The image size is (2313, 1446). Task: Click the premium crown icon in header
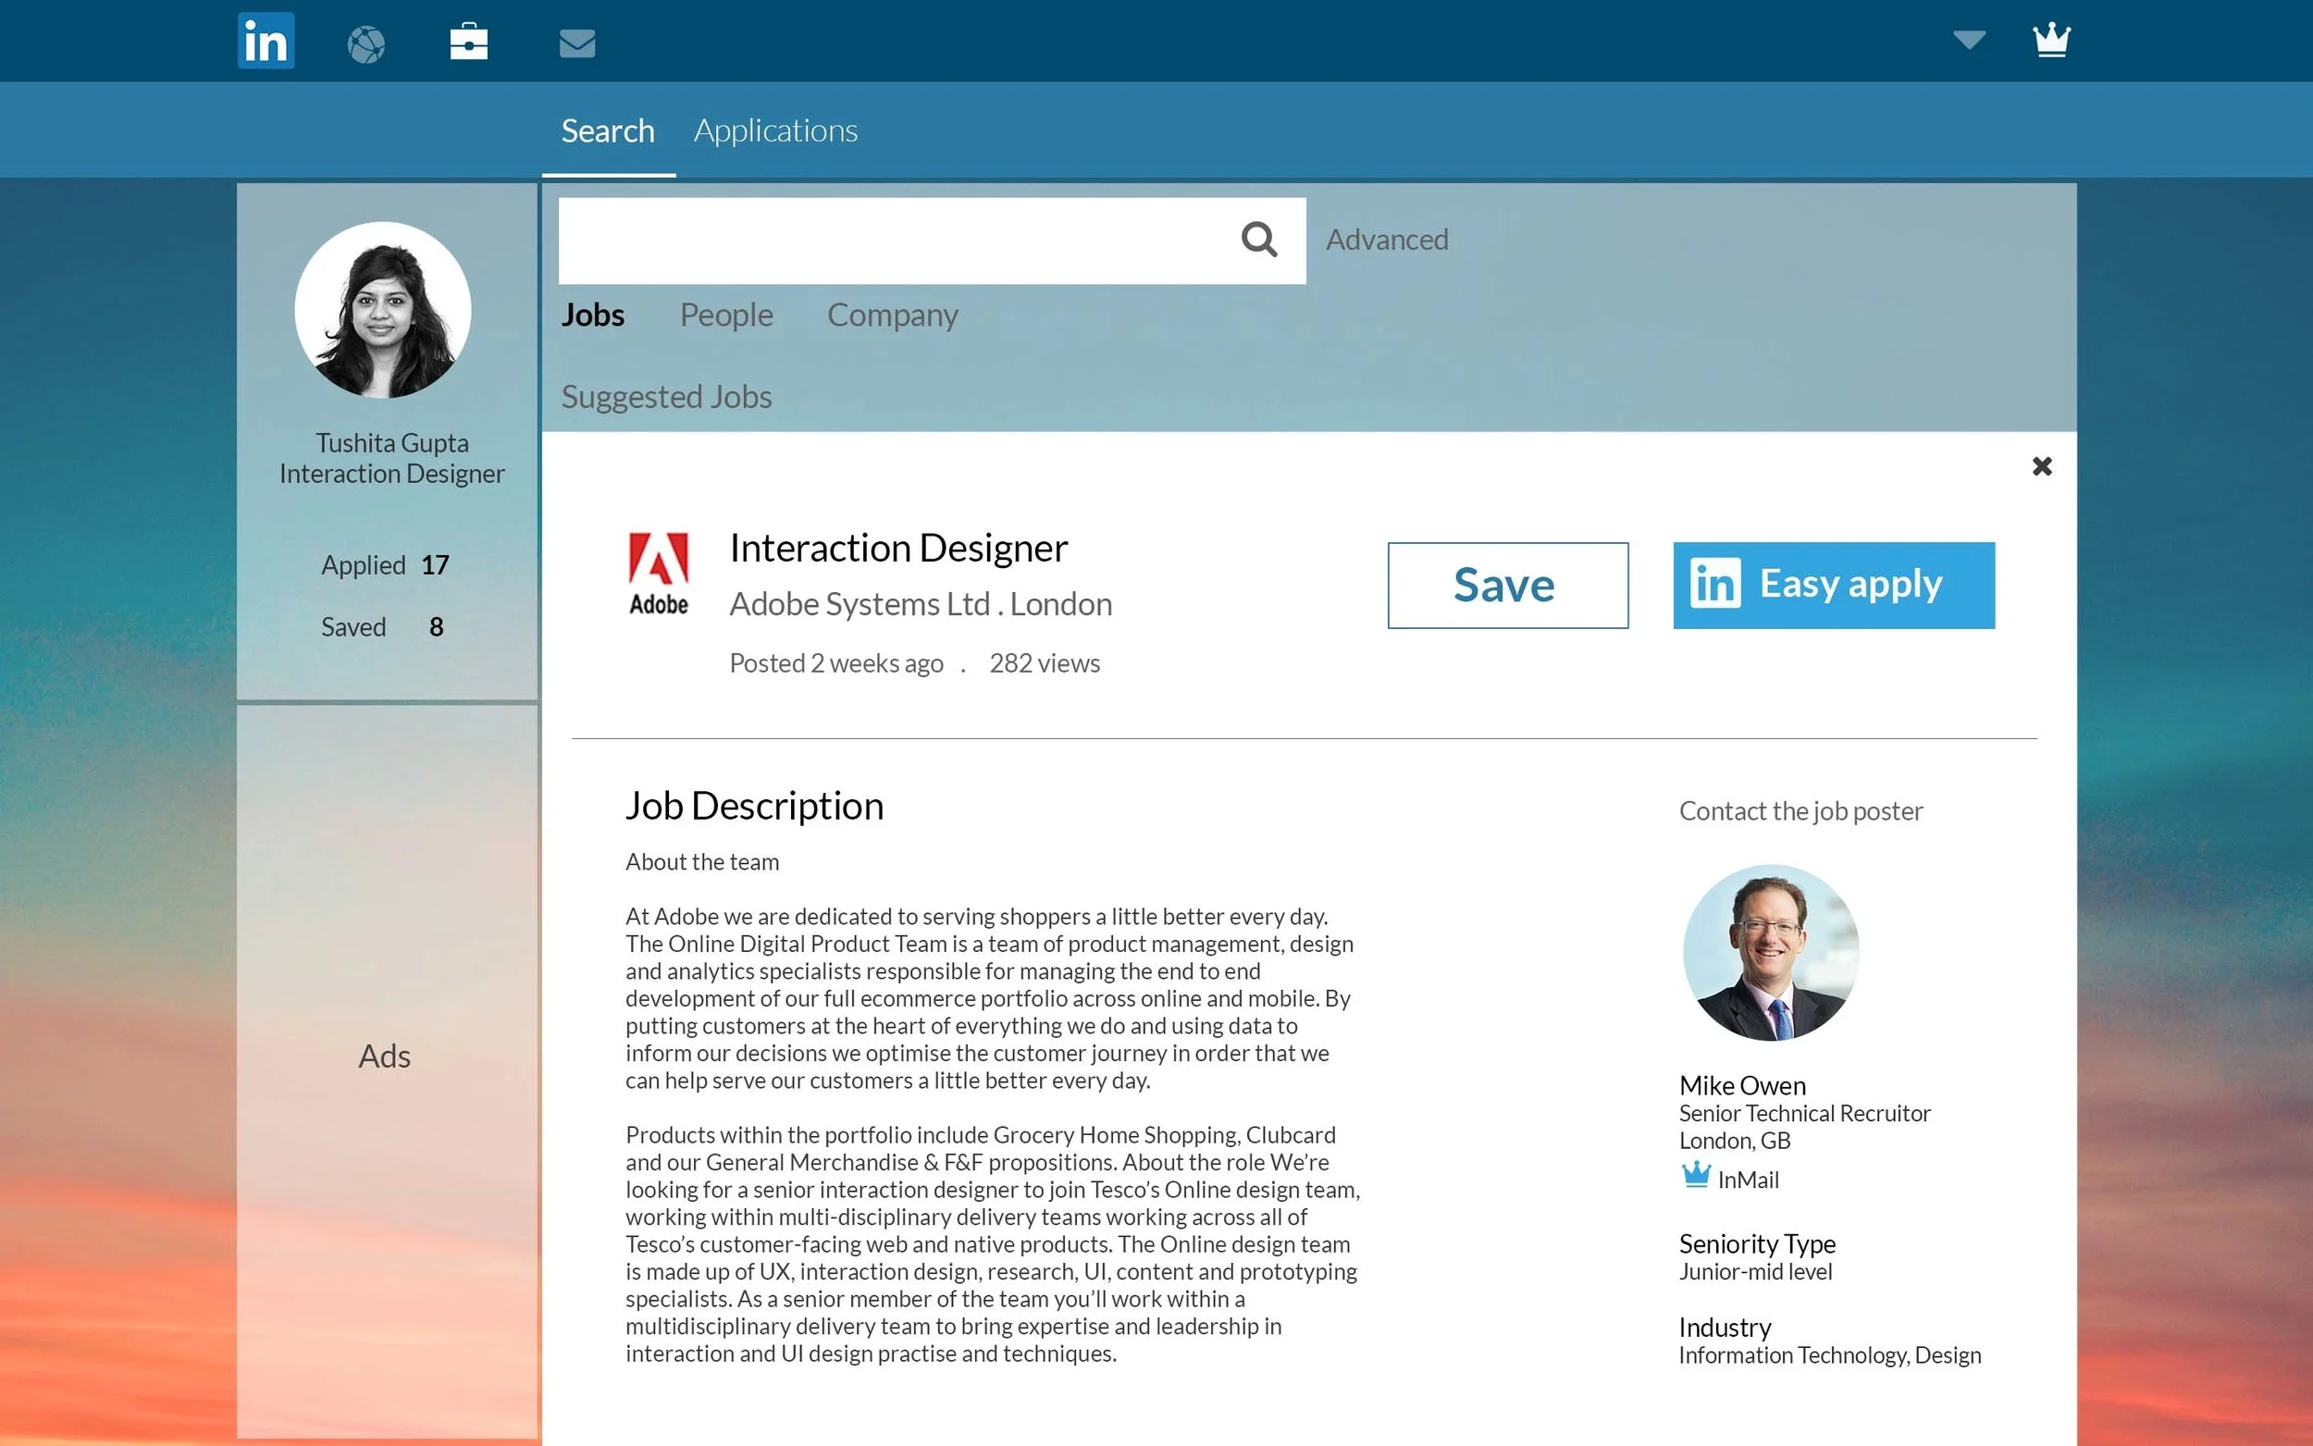tap(2051, 41)
